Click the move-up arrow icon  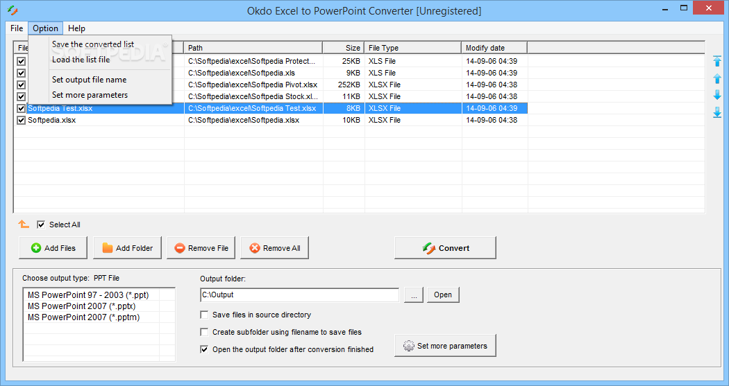[717, 78]
